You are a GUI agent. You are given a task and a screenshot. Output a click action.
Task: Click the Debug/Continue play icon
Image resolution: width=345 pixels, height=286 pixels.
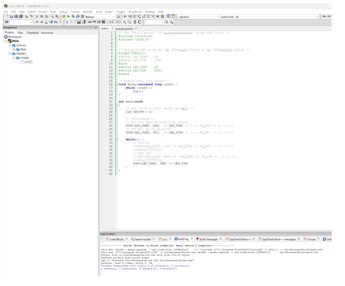(125, 17)
